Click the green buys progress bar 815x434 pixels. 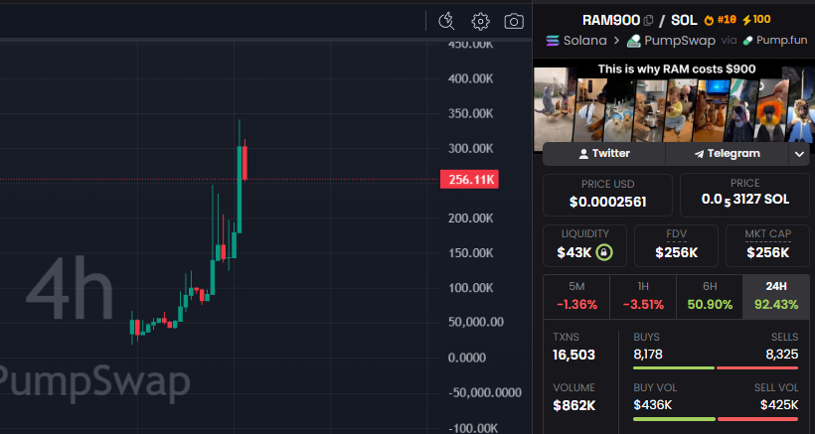pyautogui.click(x=674, y=368)
